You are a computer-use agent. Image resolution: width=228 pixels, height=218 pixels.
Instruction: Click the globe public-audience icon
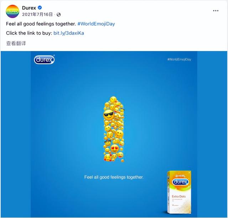click(x=58, y=15)
